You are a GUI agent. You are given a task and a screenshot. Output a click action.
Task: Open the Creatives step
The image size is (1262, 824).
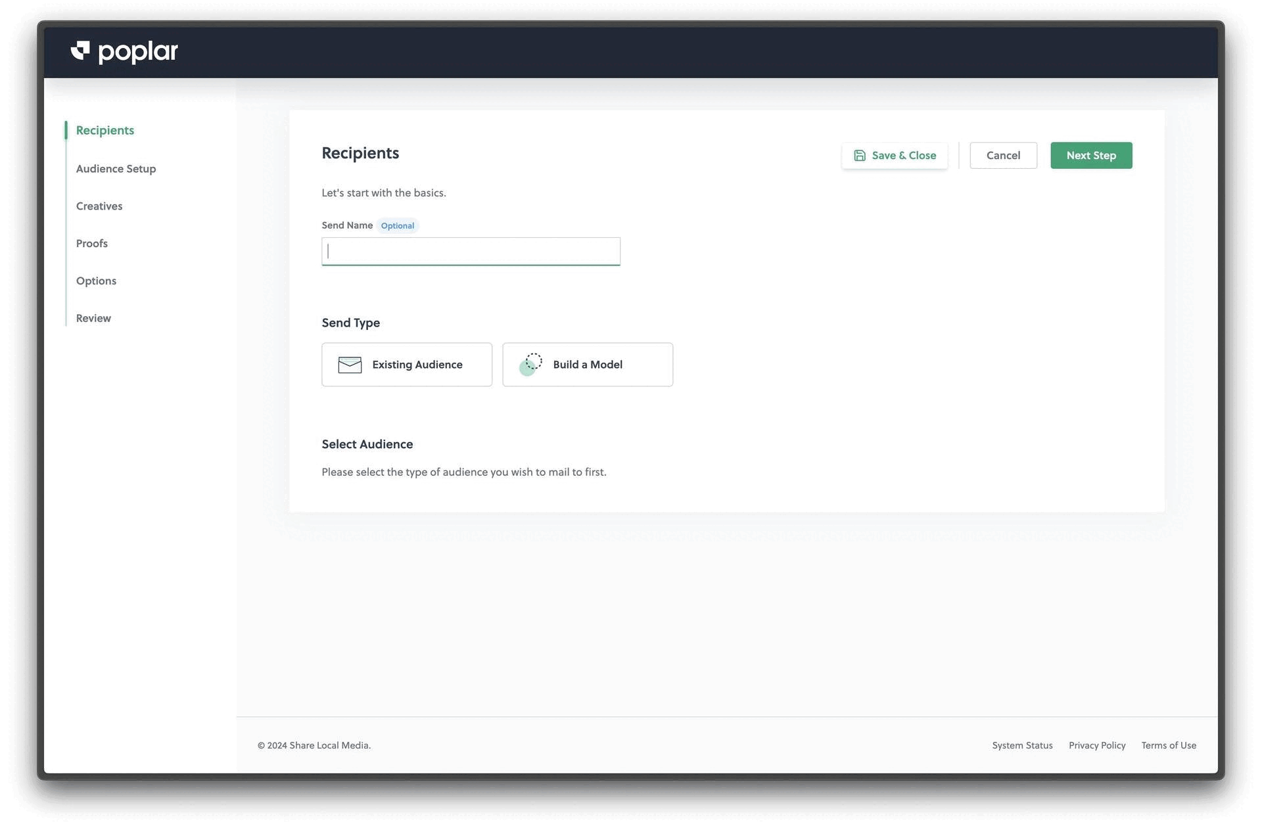99,206
